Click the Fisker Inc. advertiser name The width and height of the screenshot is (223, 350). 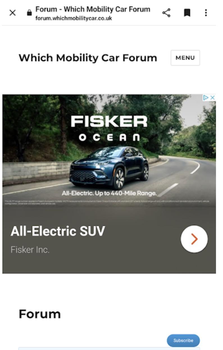[x=30, y=249]
